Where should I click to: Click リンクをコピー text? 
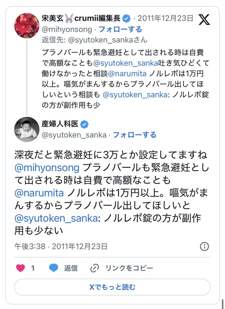coord(129,268)
